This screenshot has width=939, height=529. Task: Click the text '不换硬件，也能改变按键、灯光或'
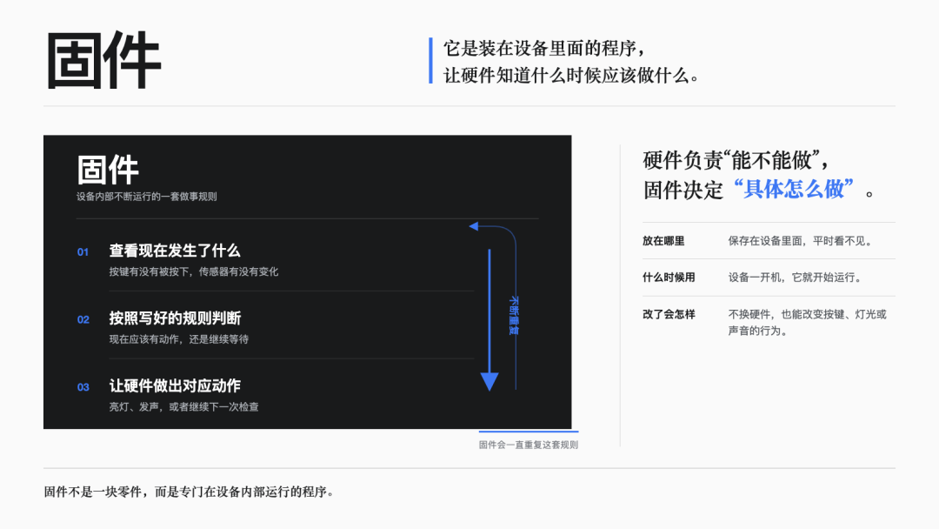(807, 314)
